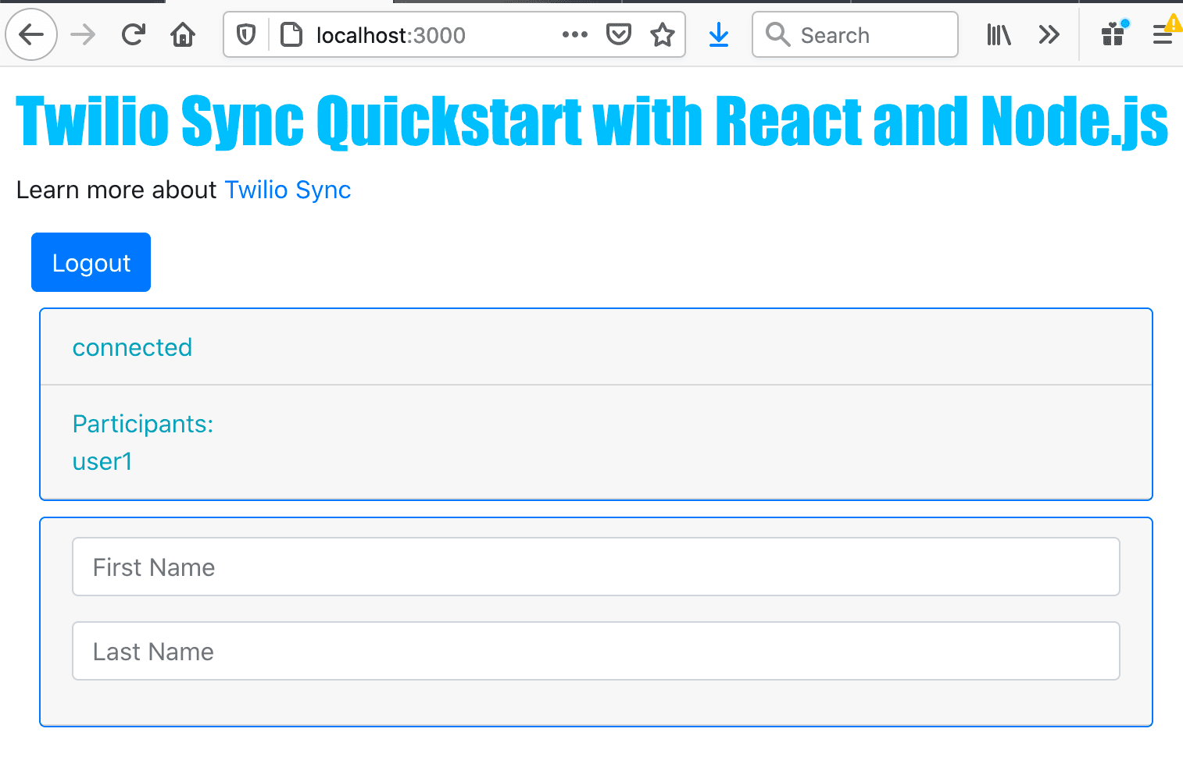Open the Twilio Sync link
The width and height of the screenshot is (1183, 757).
point(287,190)
